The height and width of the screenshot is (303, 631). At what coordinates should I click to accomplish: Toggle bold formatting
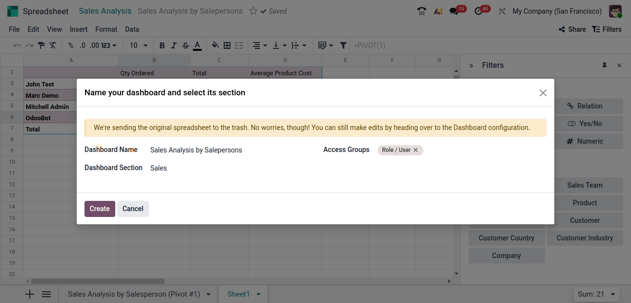click(162, 45)
